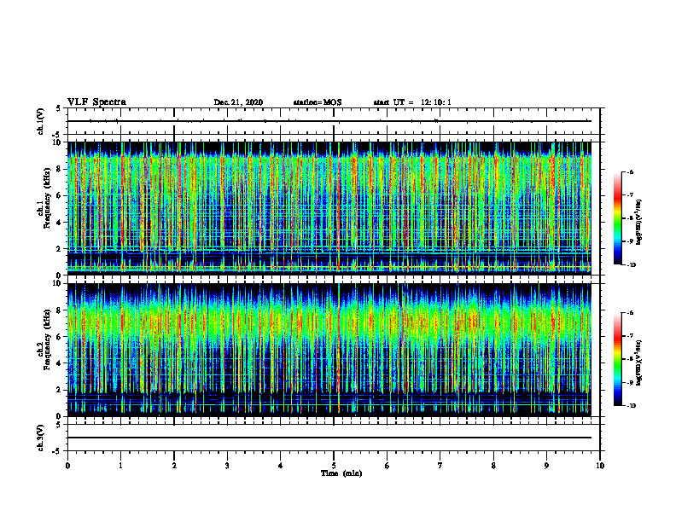676x522 pixels.
Task: Click the ch.1 spectrogram color scale bar
Action: 618,218
